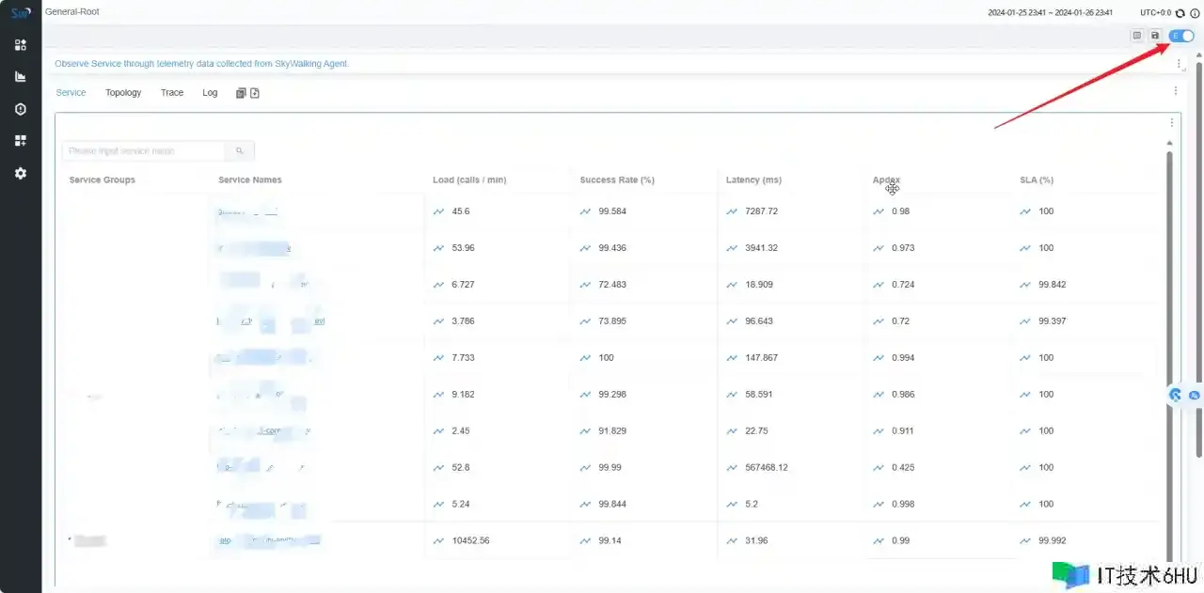Image resolution: width=1204 pixels, height=593 pixels.
Task: Open the three-dot menu of the service list widget
Action: coord(1171,122)
